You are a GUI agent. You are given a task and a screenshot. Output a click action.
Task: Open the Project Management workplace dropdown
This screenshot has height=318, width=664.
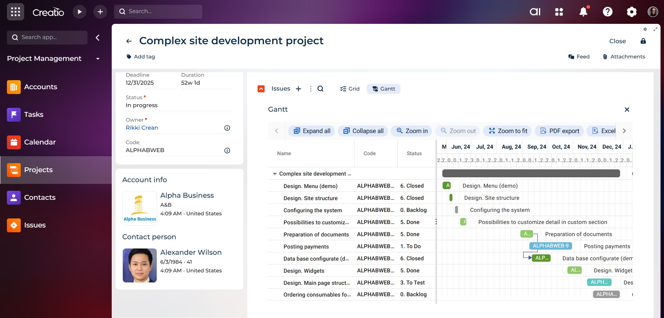click(98, 59)
